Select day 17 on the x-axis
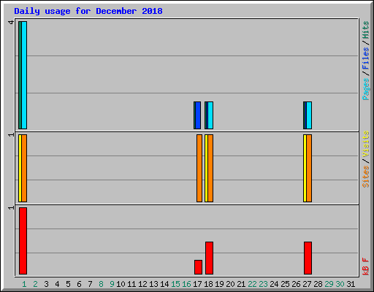The height and width of the screenshot is (292, 374). coord(197,284)
